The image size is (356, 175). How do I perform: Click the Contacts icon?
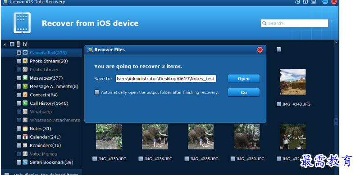[25, 95]
